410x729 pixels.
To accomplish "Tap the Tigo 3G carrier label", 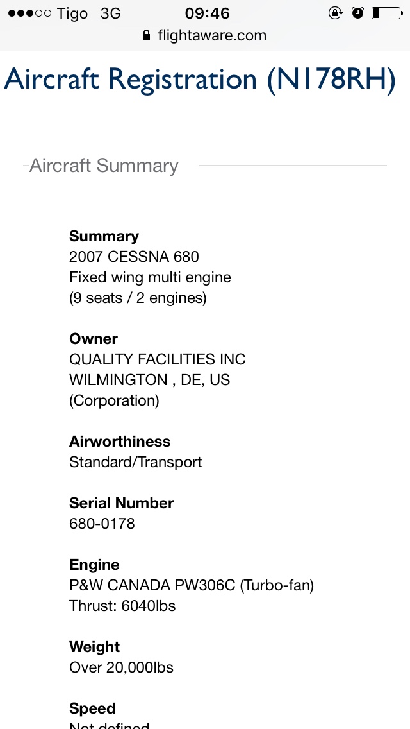I will (88, 13).
